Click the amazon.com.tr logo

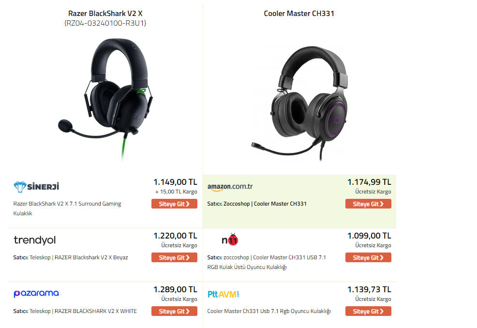(230, 187)
